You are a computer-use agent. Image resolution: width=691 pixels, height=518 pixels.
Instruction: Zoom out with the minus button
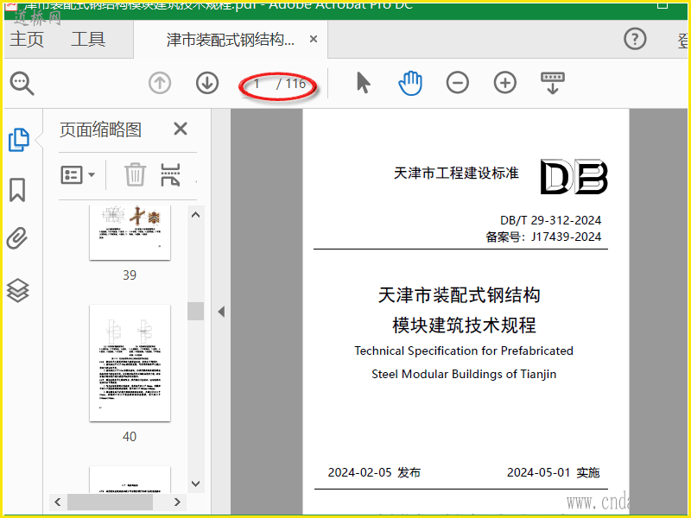pyautogui.click(x=458, y=83)
